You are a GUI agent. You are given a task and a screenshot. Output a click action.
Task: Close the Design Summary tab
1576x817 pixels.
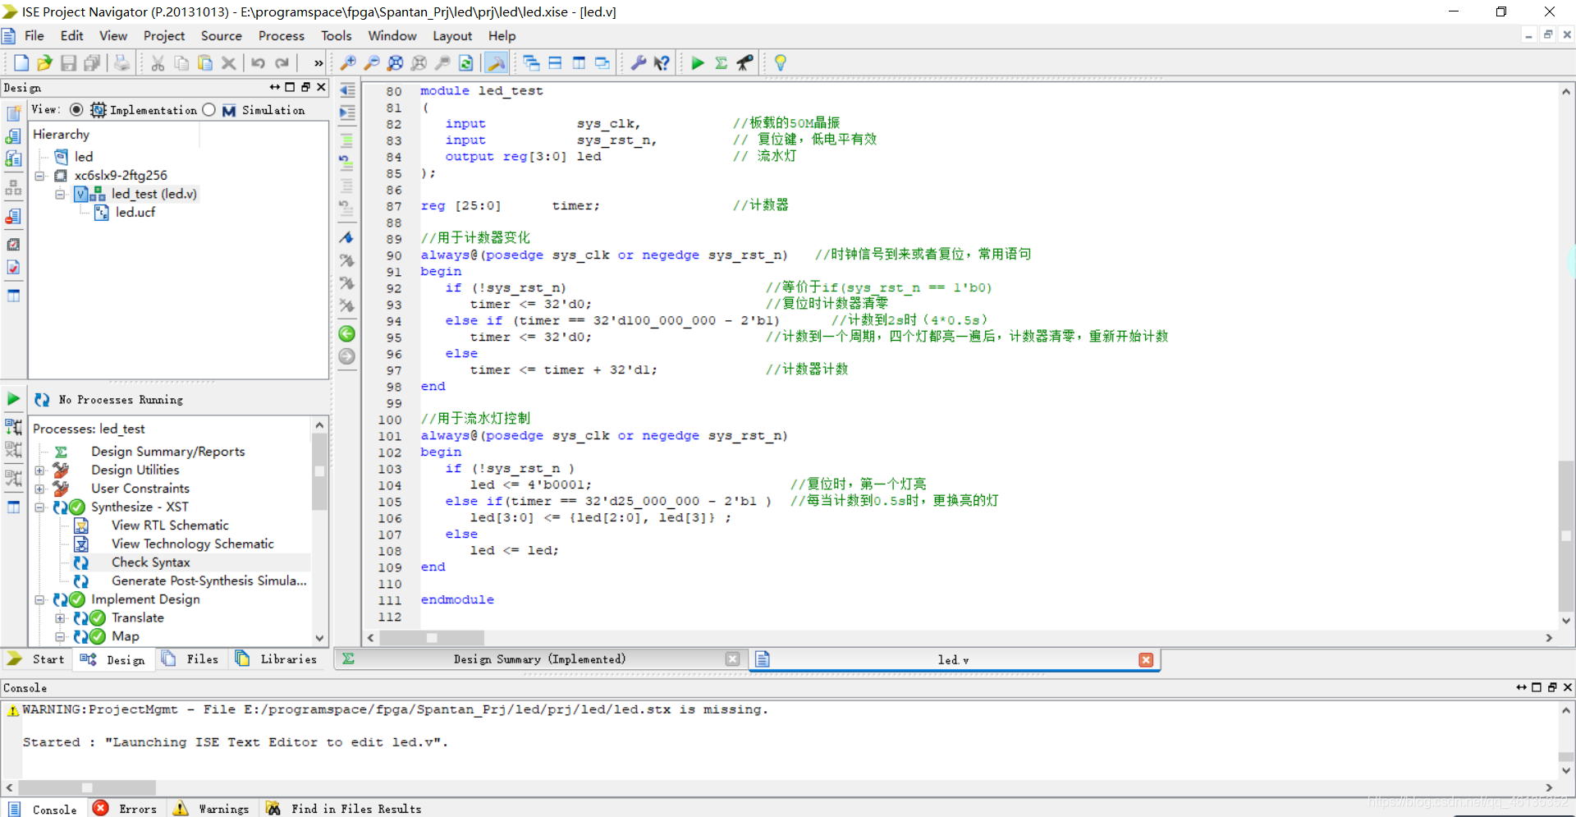click(733, 659)
